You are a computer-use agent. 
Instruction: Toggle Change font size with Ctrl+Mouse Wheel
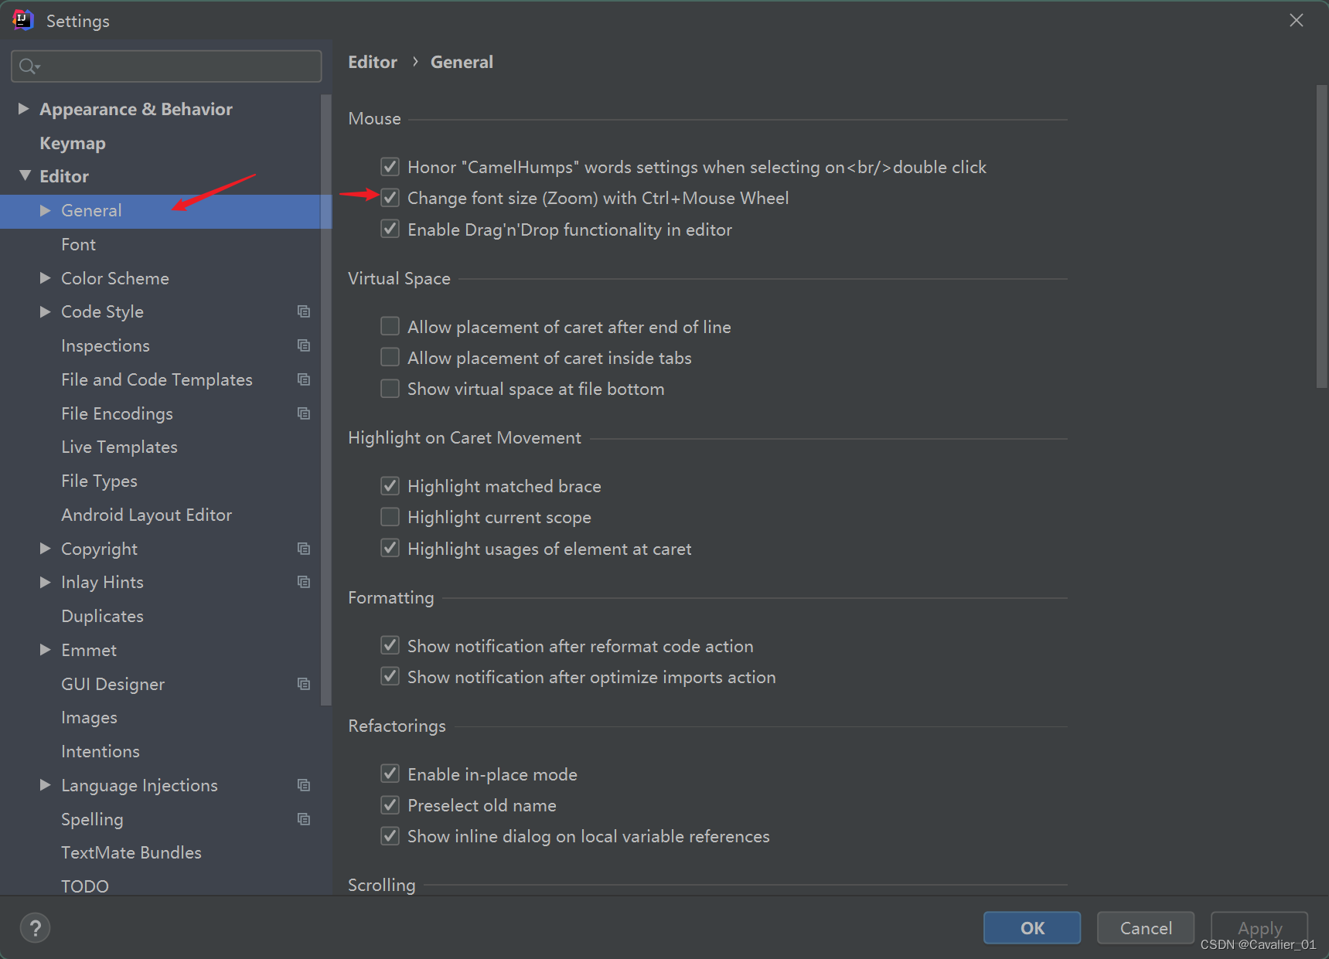[x=390, y=198]
